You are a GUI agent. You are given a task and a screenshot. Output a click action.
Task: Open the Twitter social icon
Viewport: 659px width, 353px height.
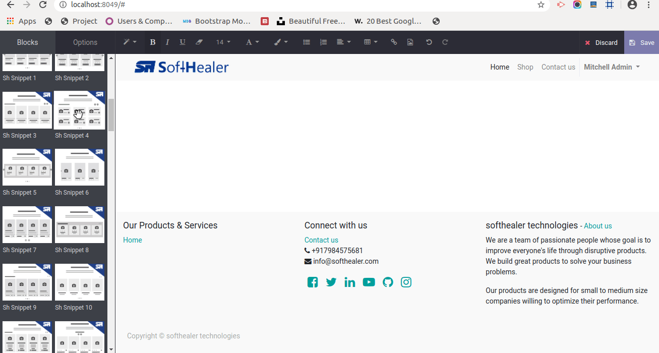coord(331,282)
